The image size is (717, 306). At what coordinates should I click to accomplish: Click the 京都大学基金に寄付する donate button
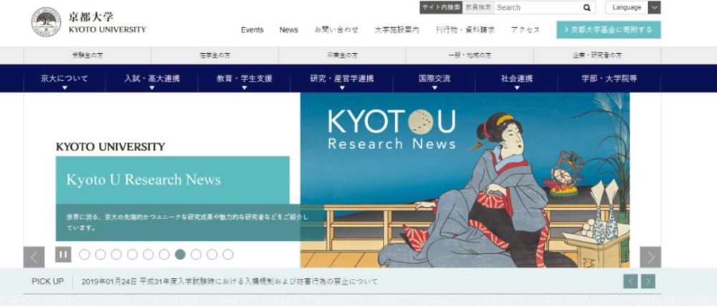609,29
